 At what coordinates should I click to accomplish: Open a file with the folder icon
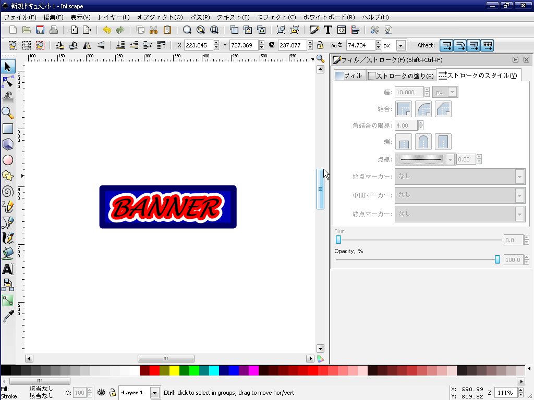[x=27, y=30]
